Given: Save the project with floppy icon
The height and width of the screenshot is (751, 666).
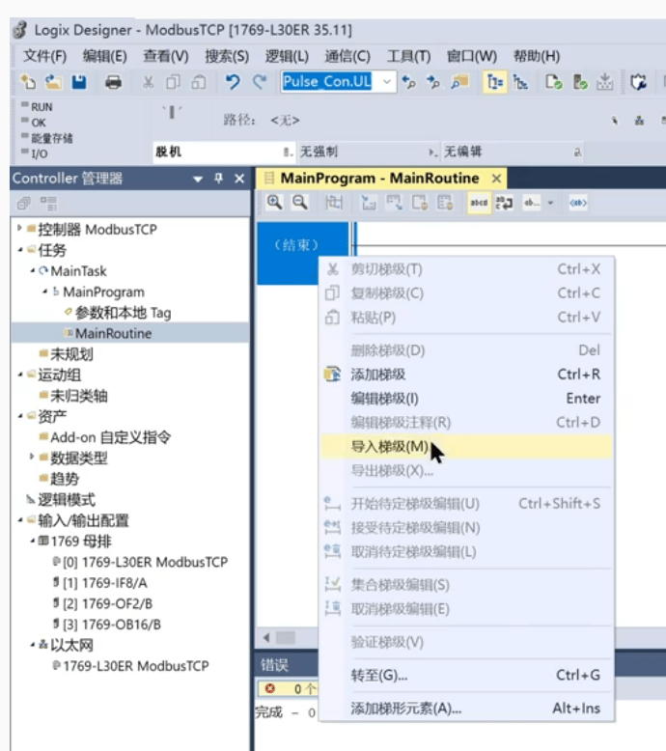Looking at the screenshot, I should (x=79, y=82).
